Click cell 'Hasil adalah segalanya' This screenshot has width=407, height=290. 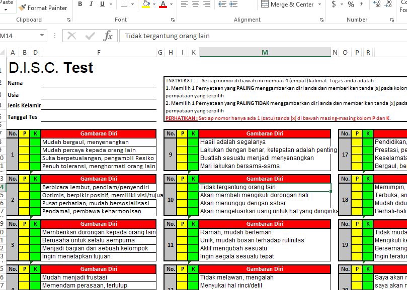tap(265, 142)
